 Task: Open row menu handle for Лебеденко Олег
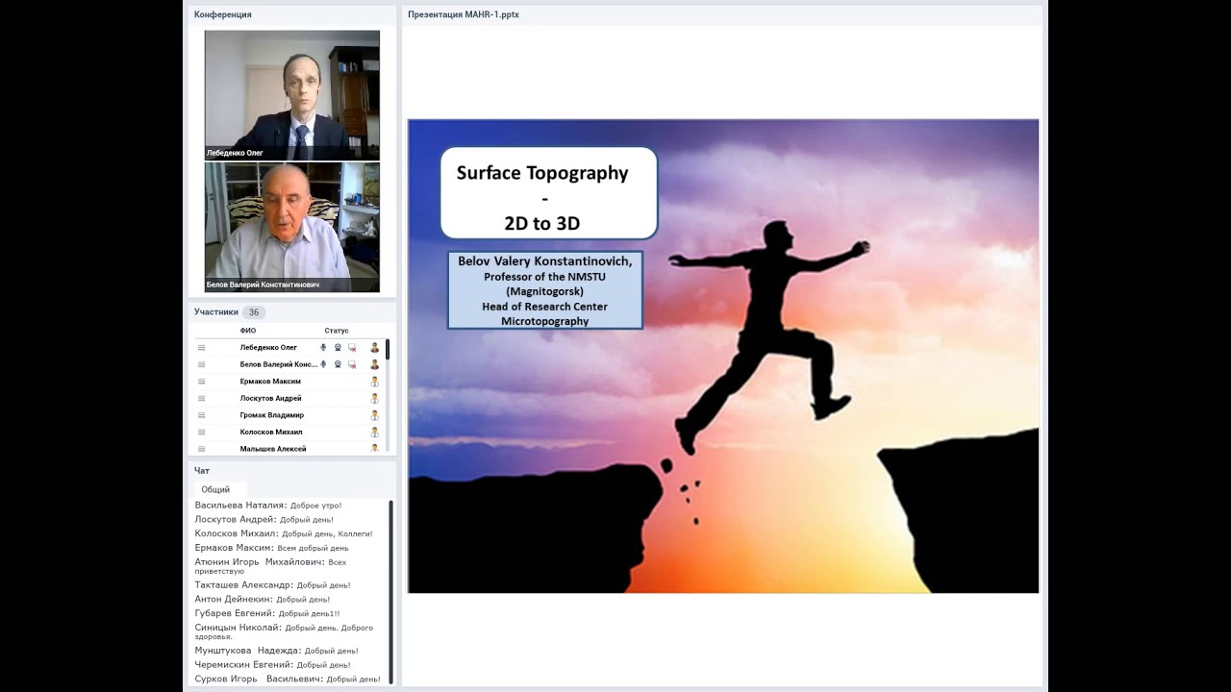tap(201, 348)
